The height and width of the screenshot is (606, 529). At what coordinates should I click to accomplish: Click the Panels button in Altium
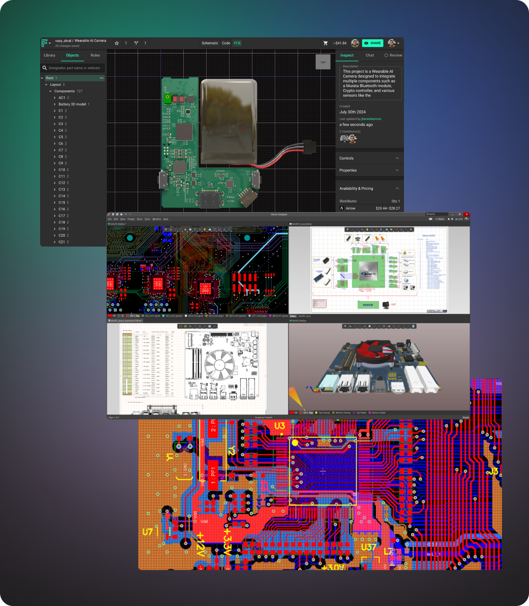(465, 417)
